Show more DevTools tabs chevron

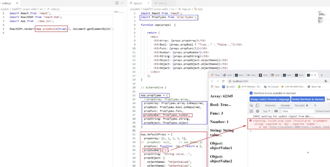[x=315, y=105]
